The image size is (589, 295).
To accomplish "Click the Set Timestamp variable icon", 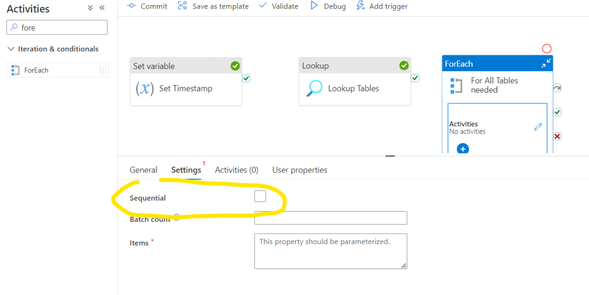I will pyautogui.click(x=144, y=89).
